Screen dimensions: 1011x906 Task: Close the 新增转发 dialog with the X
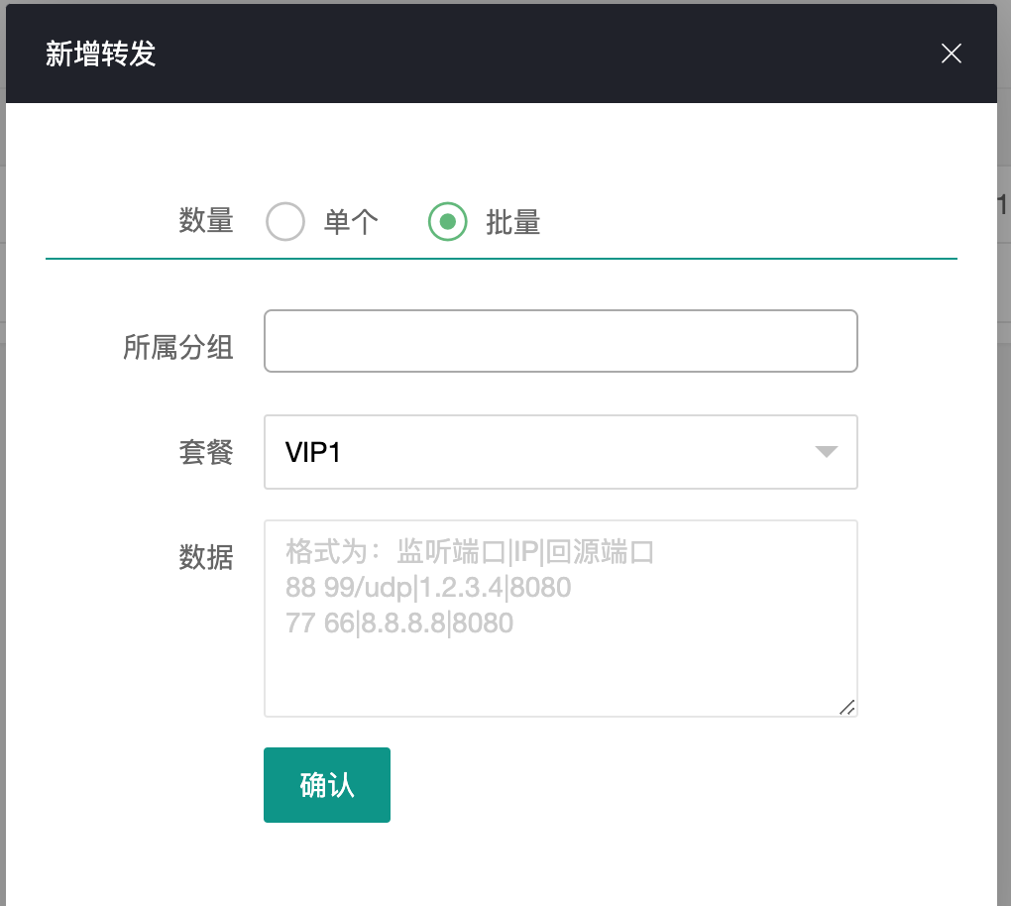pyautogui.click(x=951, y=54)
